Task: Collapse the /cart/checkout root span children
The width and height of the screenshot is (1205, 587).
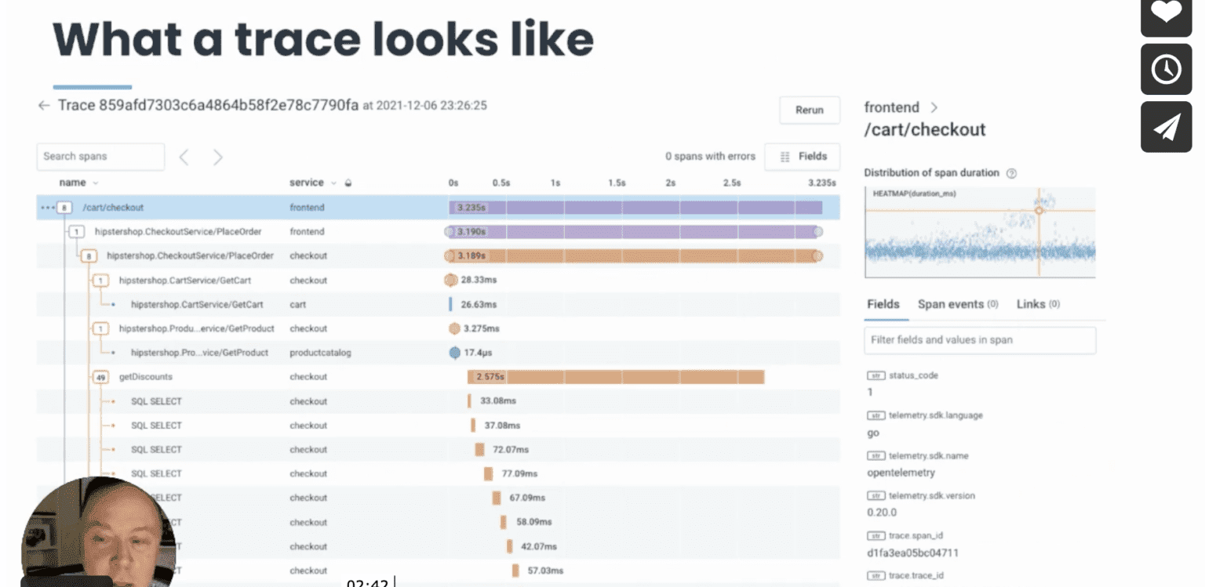Action: click(65, 208)
